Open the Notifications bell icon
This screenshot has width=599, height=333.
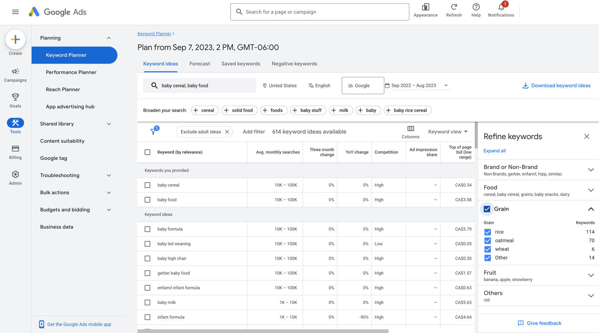point(501,8)
